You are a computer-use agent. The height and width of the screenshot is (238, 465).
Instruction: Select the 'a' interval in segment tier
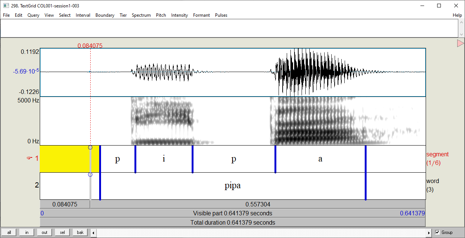click(321, 159)
